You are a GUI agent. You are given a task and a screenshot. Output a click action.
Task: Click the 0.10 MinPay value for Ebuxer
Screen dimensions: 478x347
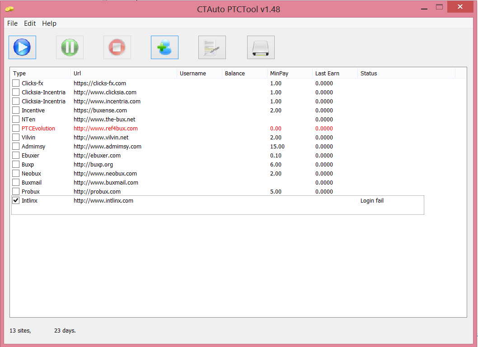(x=276, y=156)
